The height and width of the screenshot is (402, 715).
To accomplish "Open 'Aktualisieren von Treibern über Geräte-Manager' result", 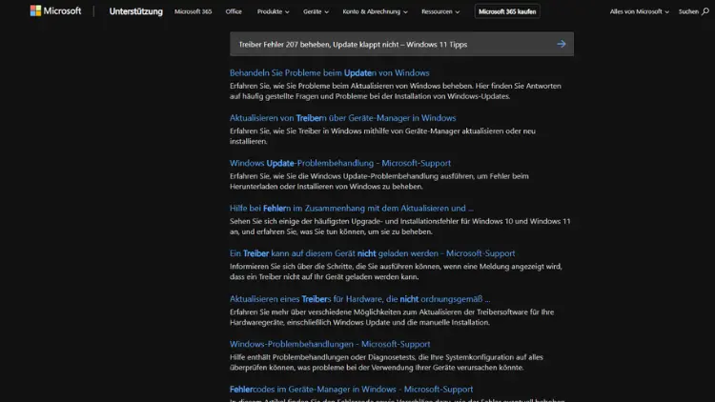I will (342, 118).
